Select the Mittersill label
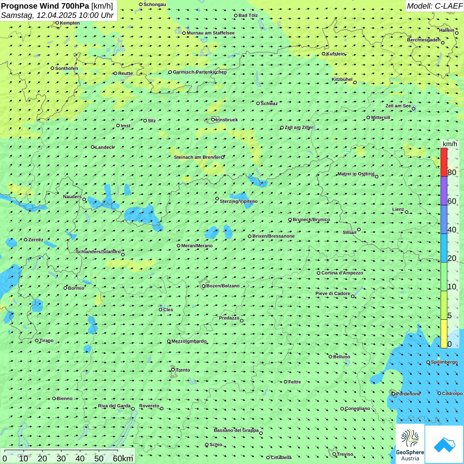Viewport: 464px width, 464px height. click(380, 117)
